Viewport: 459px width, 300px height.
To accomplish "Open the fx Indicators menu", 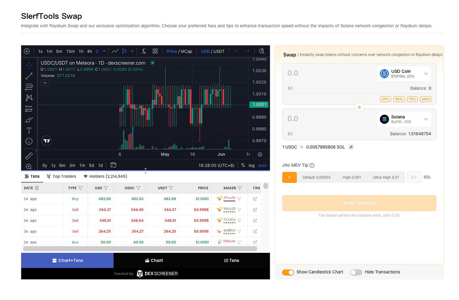I will click(x=144, y=51).
